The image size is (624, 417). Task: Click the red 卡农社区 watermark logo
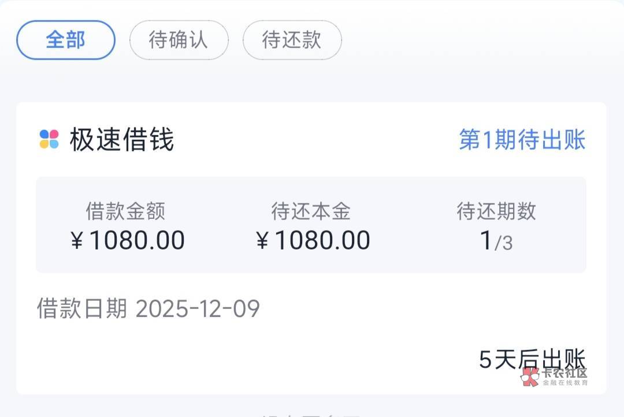point(529,378)
